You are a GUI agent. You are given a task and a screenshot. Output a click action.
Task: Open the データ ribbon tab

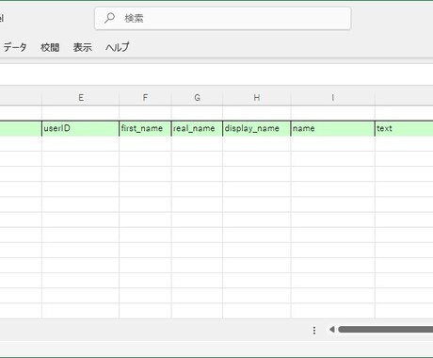tap(15, 47)
